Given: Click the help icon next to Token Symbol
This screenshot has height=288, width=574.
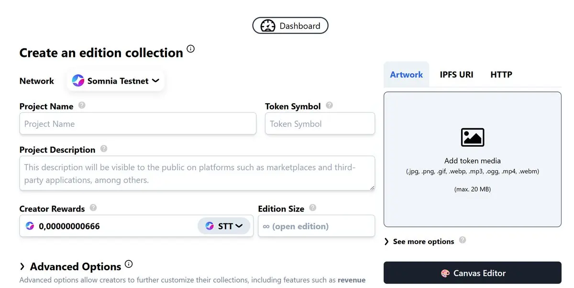Looking at the screenshot, I should (329, 105).
